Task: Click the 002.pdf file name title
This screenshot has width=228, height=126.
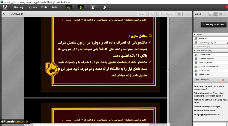Action: pyautogui.click(x=12, y=14)
